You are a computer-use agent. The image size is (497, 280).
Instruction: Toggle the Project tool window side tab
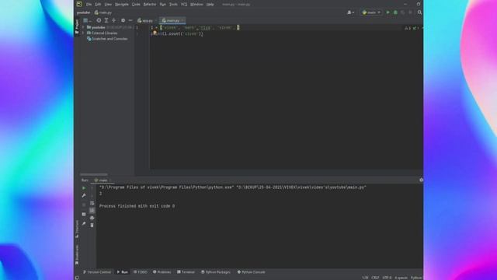pyautogui.click(x=77, y=26)
